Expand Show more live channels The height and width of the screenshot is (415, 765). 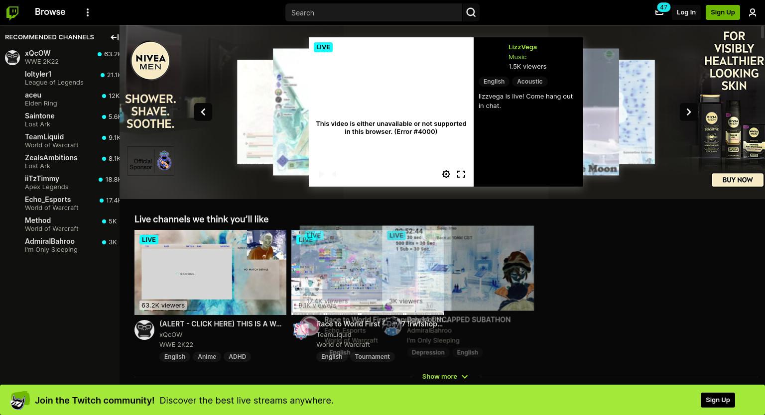click(445, 377)
